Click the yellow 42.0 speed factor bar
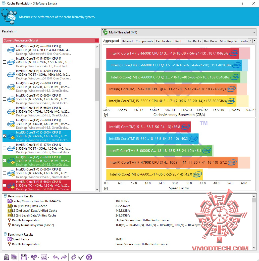This screenshot has height=261, width=259. (x=154, y=174)
